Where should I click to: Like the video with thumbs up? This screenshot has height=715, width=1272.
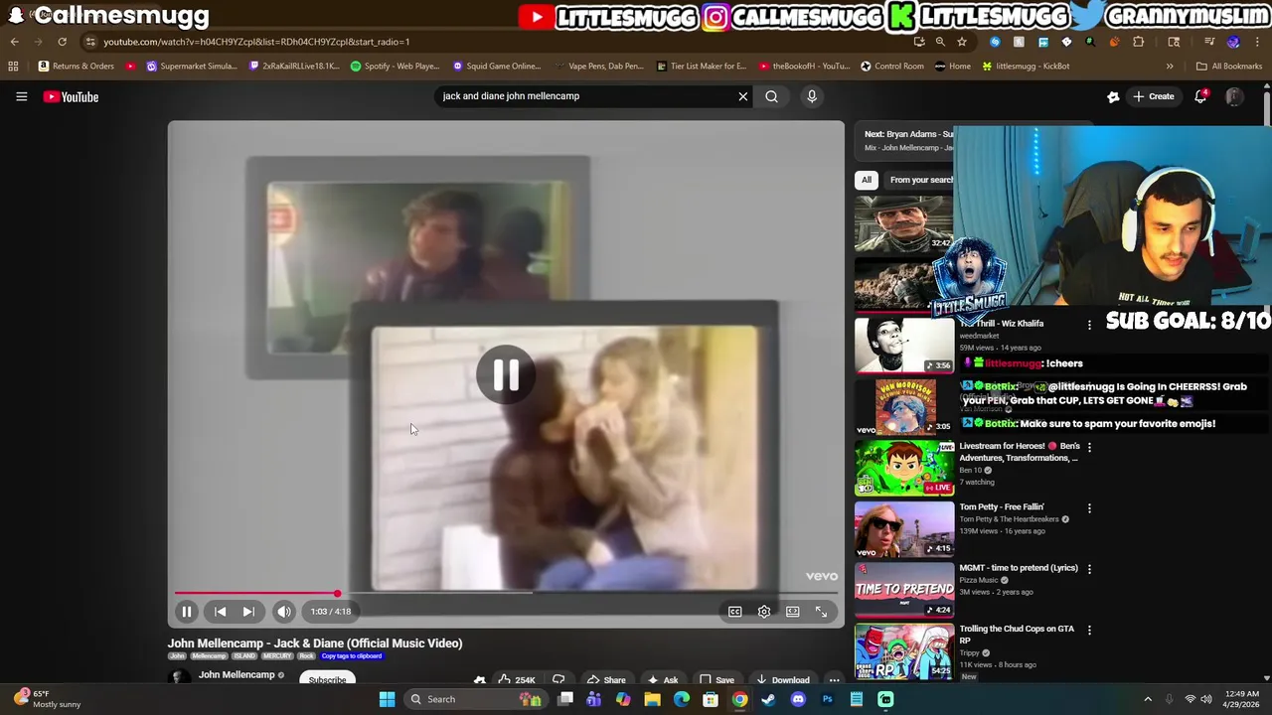click(517, 680)
